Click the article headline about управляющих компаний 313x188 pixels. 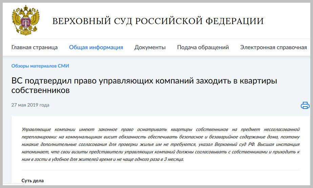pos(144,86)
